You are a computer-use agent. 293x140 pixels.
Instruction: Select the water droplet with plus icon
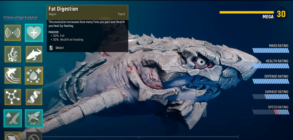[x=34, y=75]
